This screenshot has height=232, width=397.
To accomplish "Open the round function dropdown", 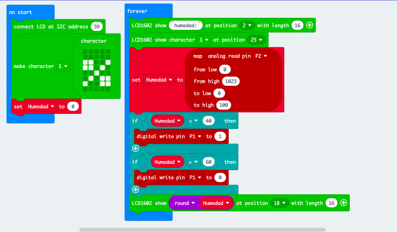I will (x=184, y=203).
